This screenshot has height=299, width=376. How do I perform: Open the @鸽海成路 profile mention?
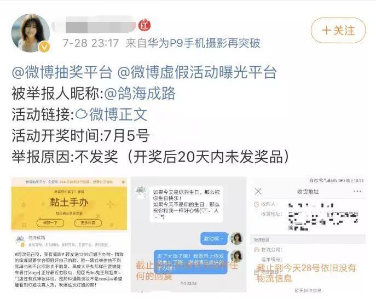[x=140, y=93]
